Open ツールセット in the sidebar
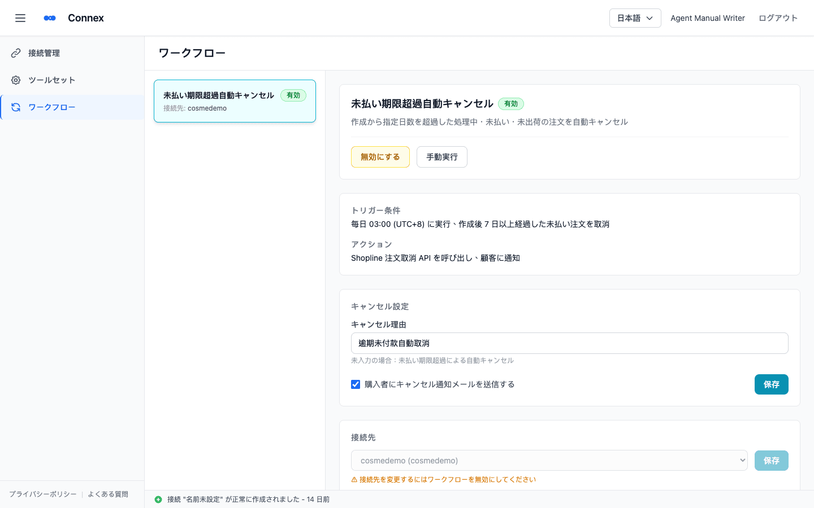 72,80
